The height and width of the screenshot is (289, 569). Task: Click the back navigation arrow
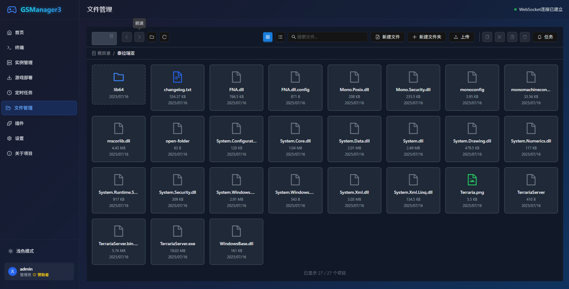(x=127, y=37)
